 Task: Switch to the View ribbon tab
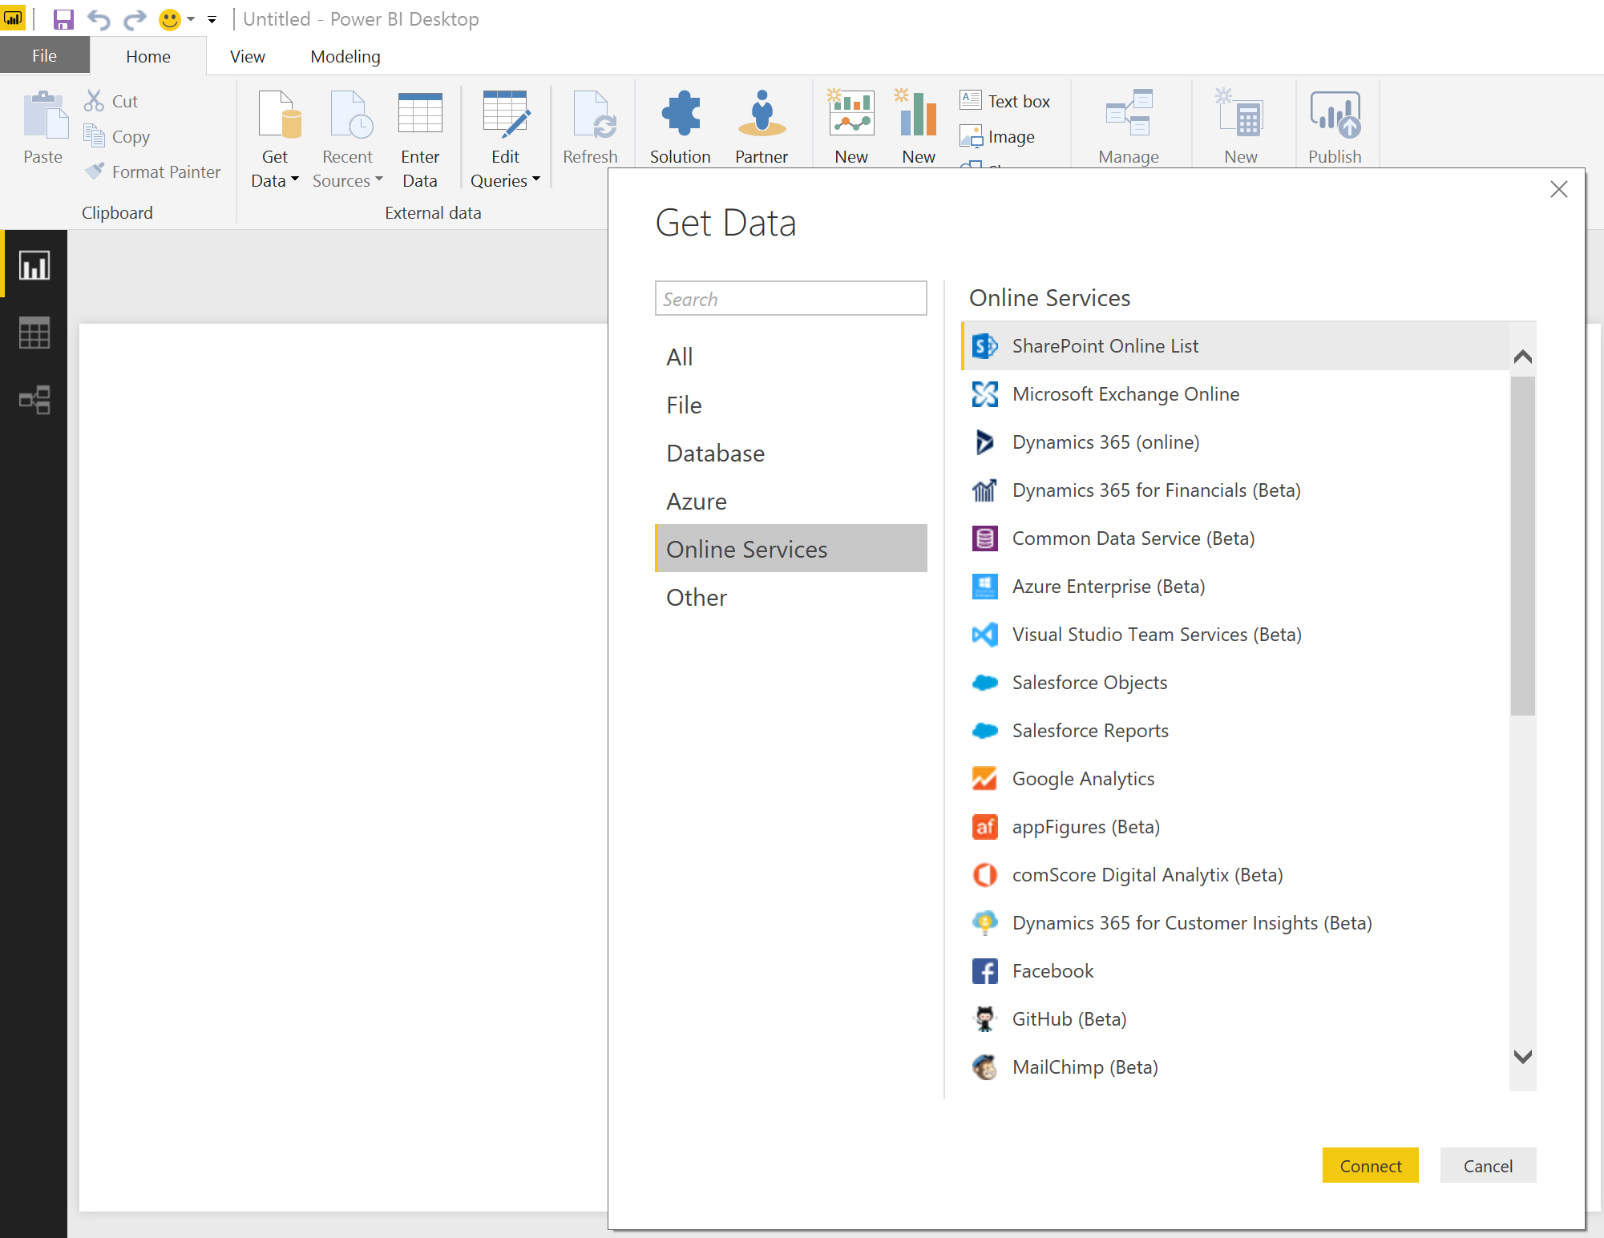tap(248, 57)
